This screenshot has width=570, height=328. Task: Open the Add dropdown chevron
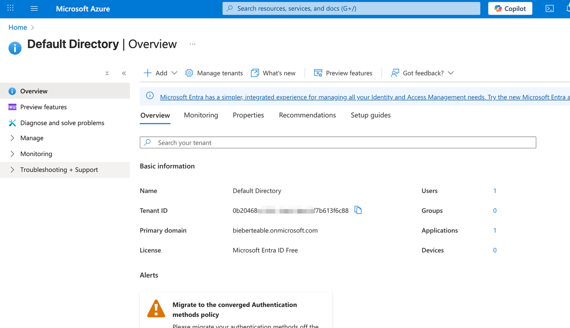pos(174,73)
